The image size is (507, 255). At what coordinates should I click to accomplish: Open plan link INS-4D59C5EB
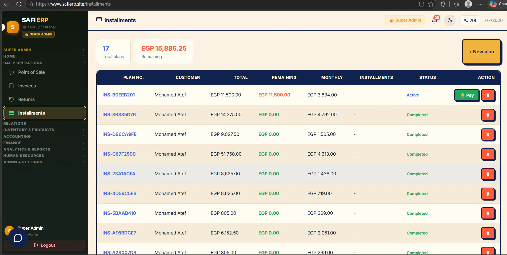119,193
